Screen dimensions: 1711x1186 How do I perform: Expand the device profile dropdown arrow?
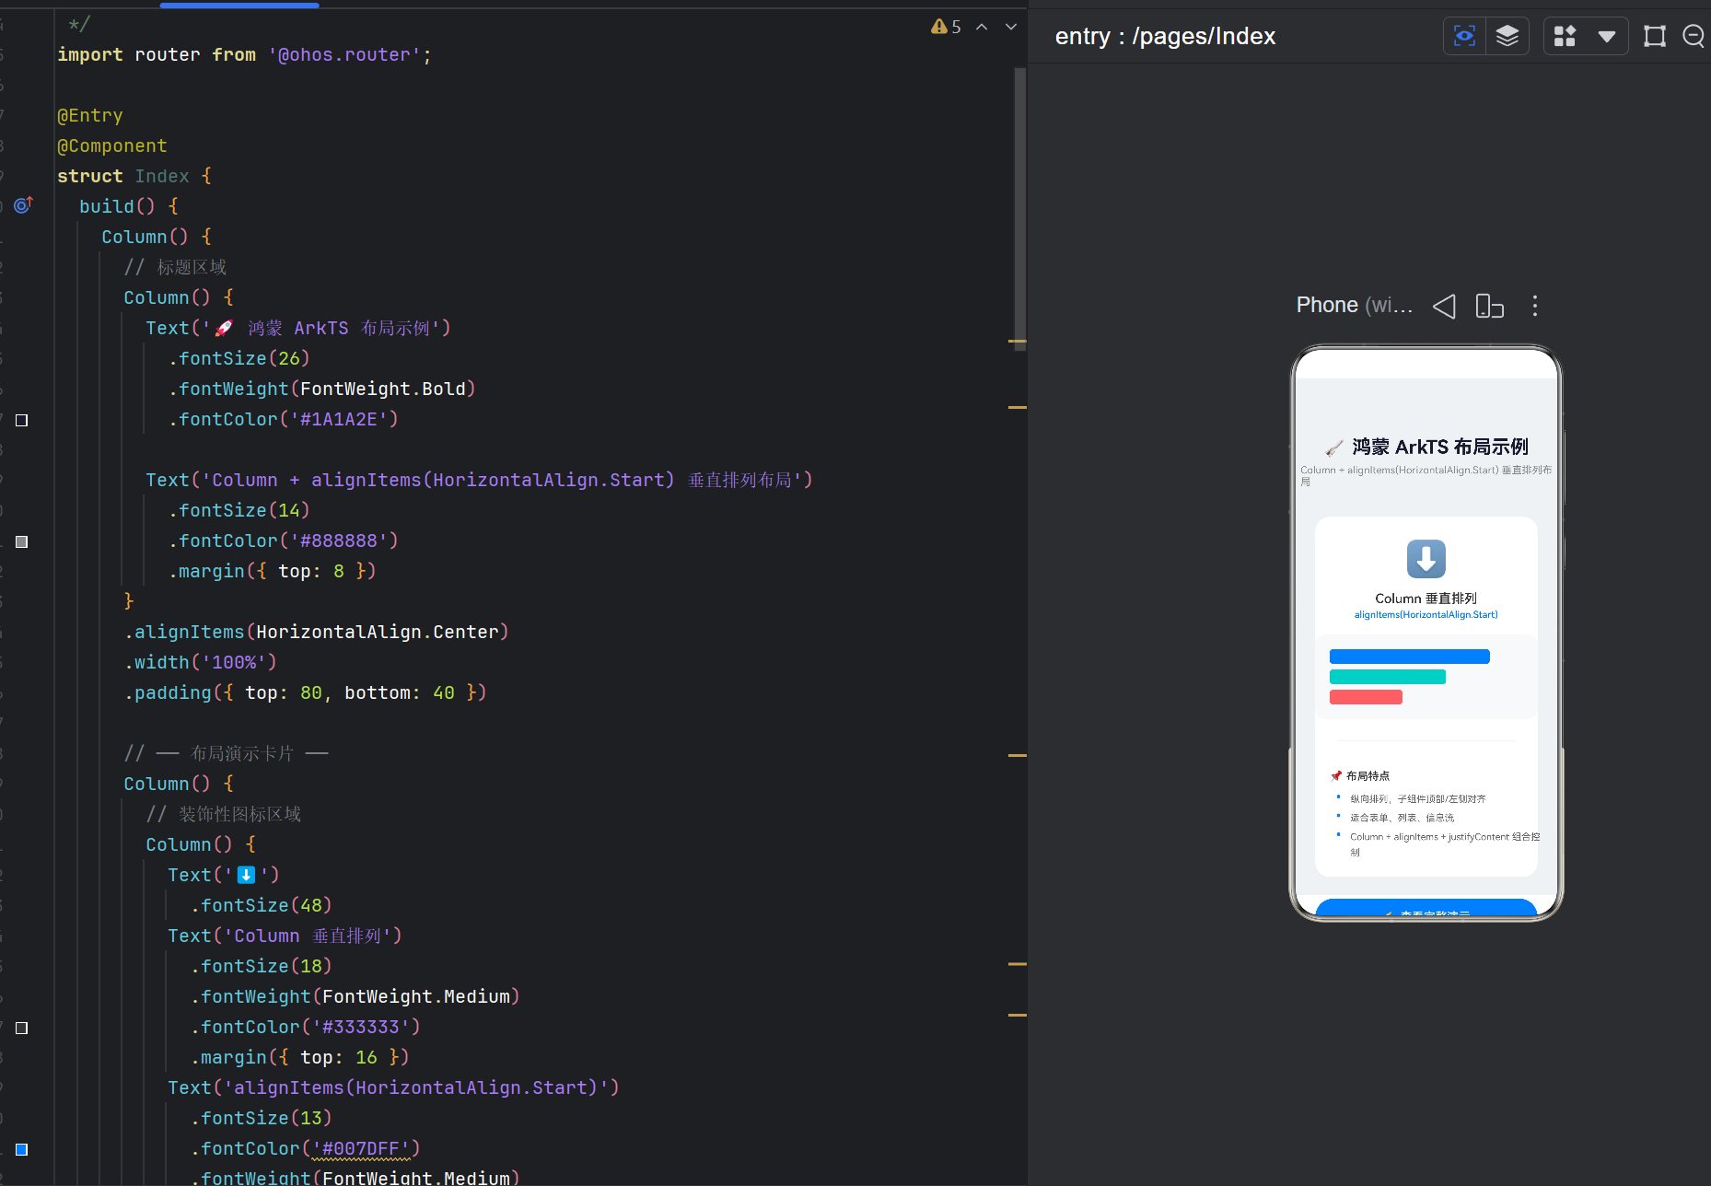1607,37
